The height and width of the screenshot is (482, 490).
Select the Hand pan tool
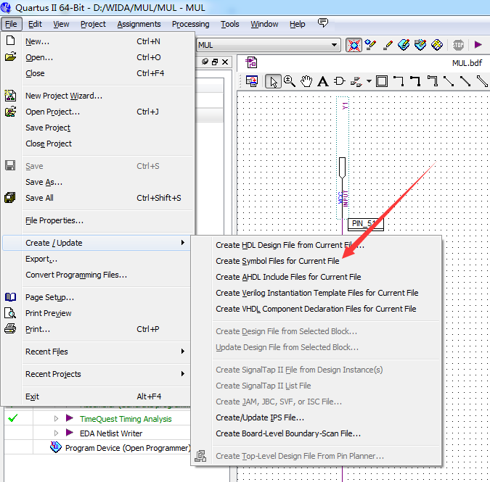point(306,81)
